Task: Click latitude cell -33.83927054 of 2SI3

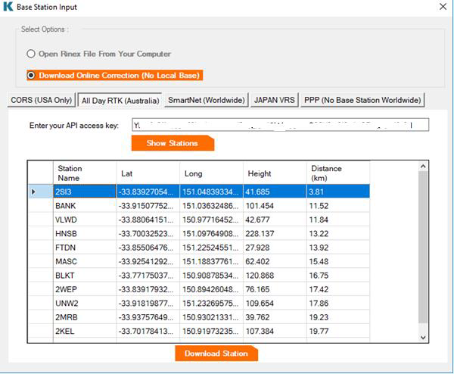Action: [x=148, y=192]
